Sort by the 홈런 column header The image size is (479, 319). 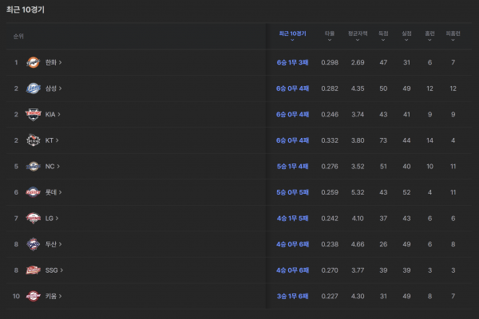[430, 36]
